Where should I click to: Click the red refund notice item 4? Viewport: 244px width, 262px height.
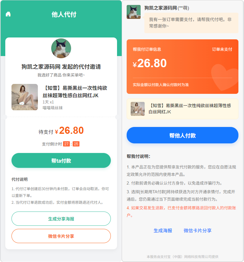181,212
